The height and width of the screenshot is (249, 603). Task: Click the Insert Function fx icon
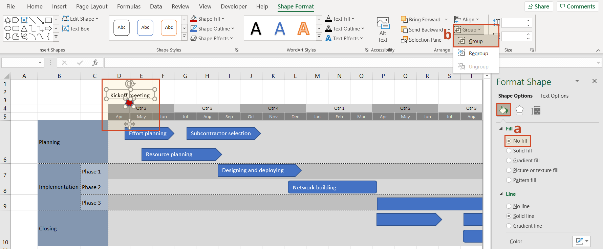(95, 63)
